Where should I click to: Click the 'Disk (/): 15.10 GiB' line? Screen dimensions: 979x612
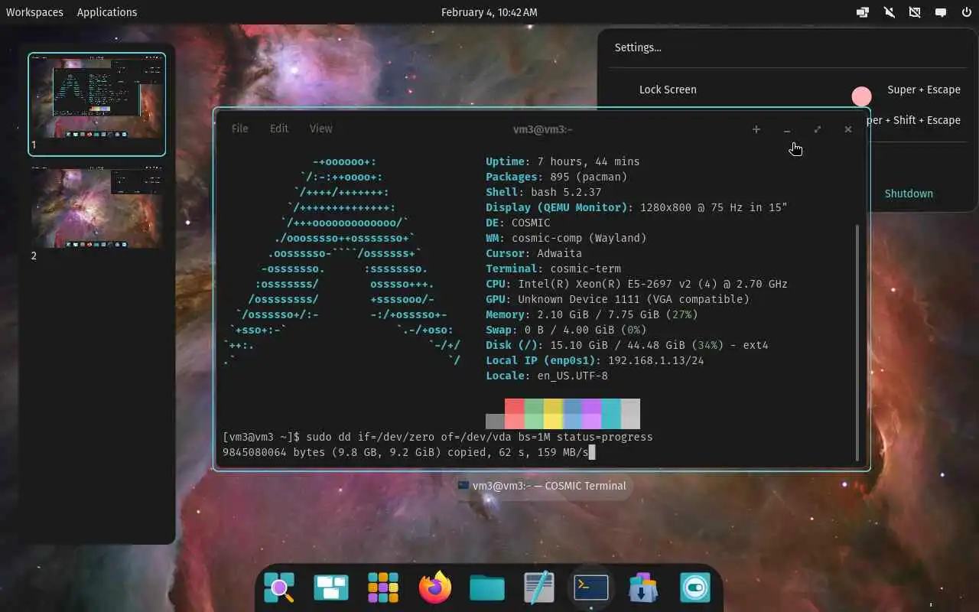627,345
